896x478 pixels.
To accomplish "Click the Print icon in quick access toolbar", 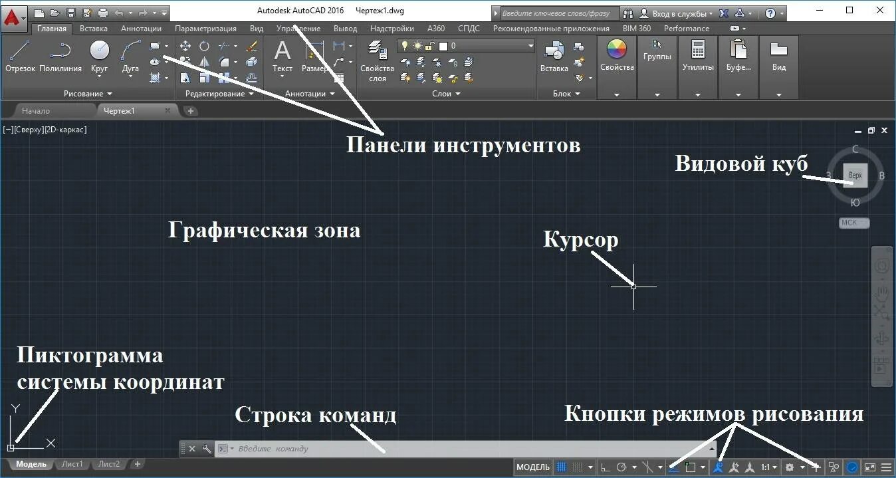I will click(x=102, y=12).
